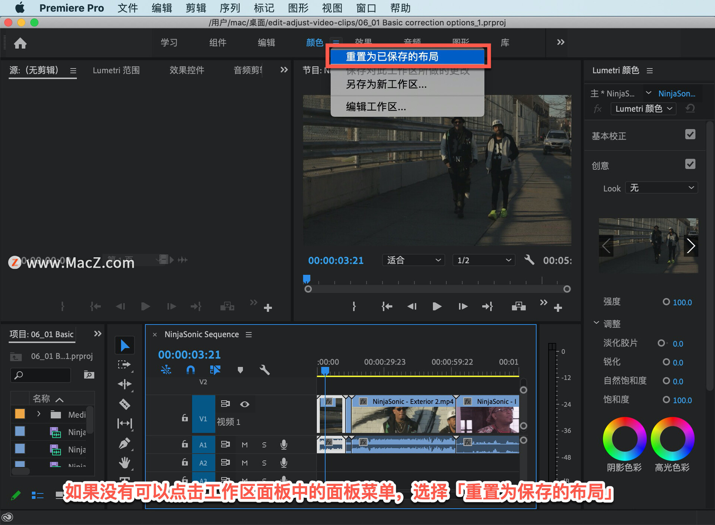The width and height of the screenshot is (715, 525).
Task: Open the 适合 zoom level dropdown
Action: click(x=413, y=260)
